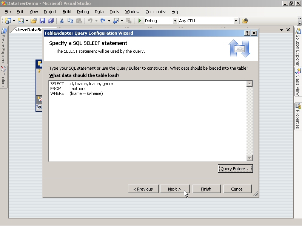Click the 'WHERE' keyword in the SQL text

pos(57,93)
